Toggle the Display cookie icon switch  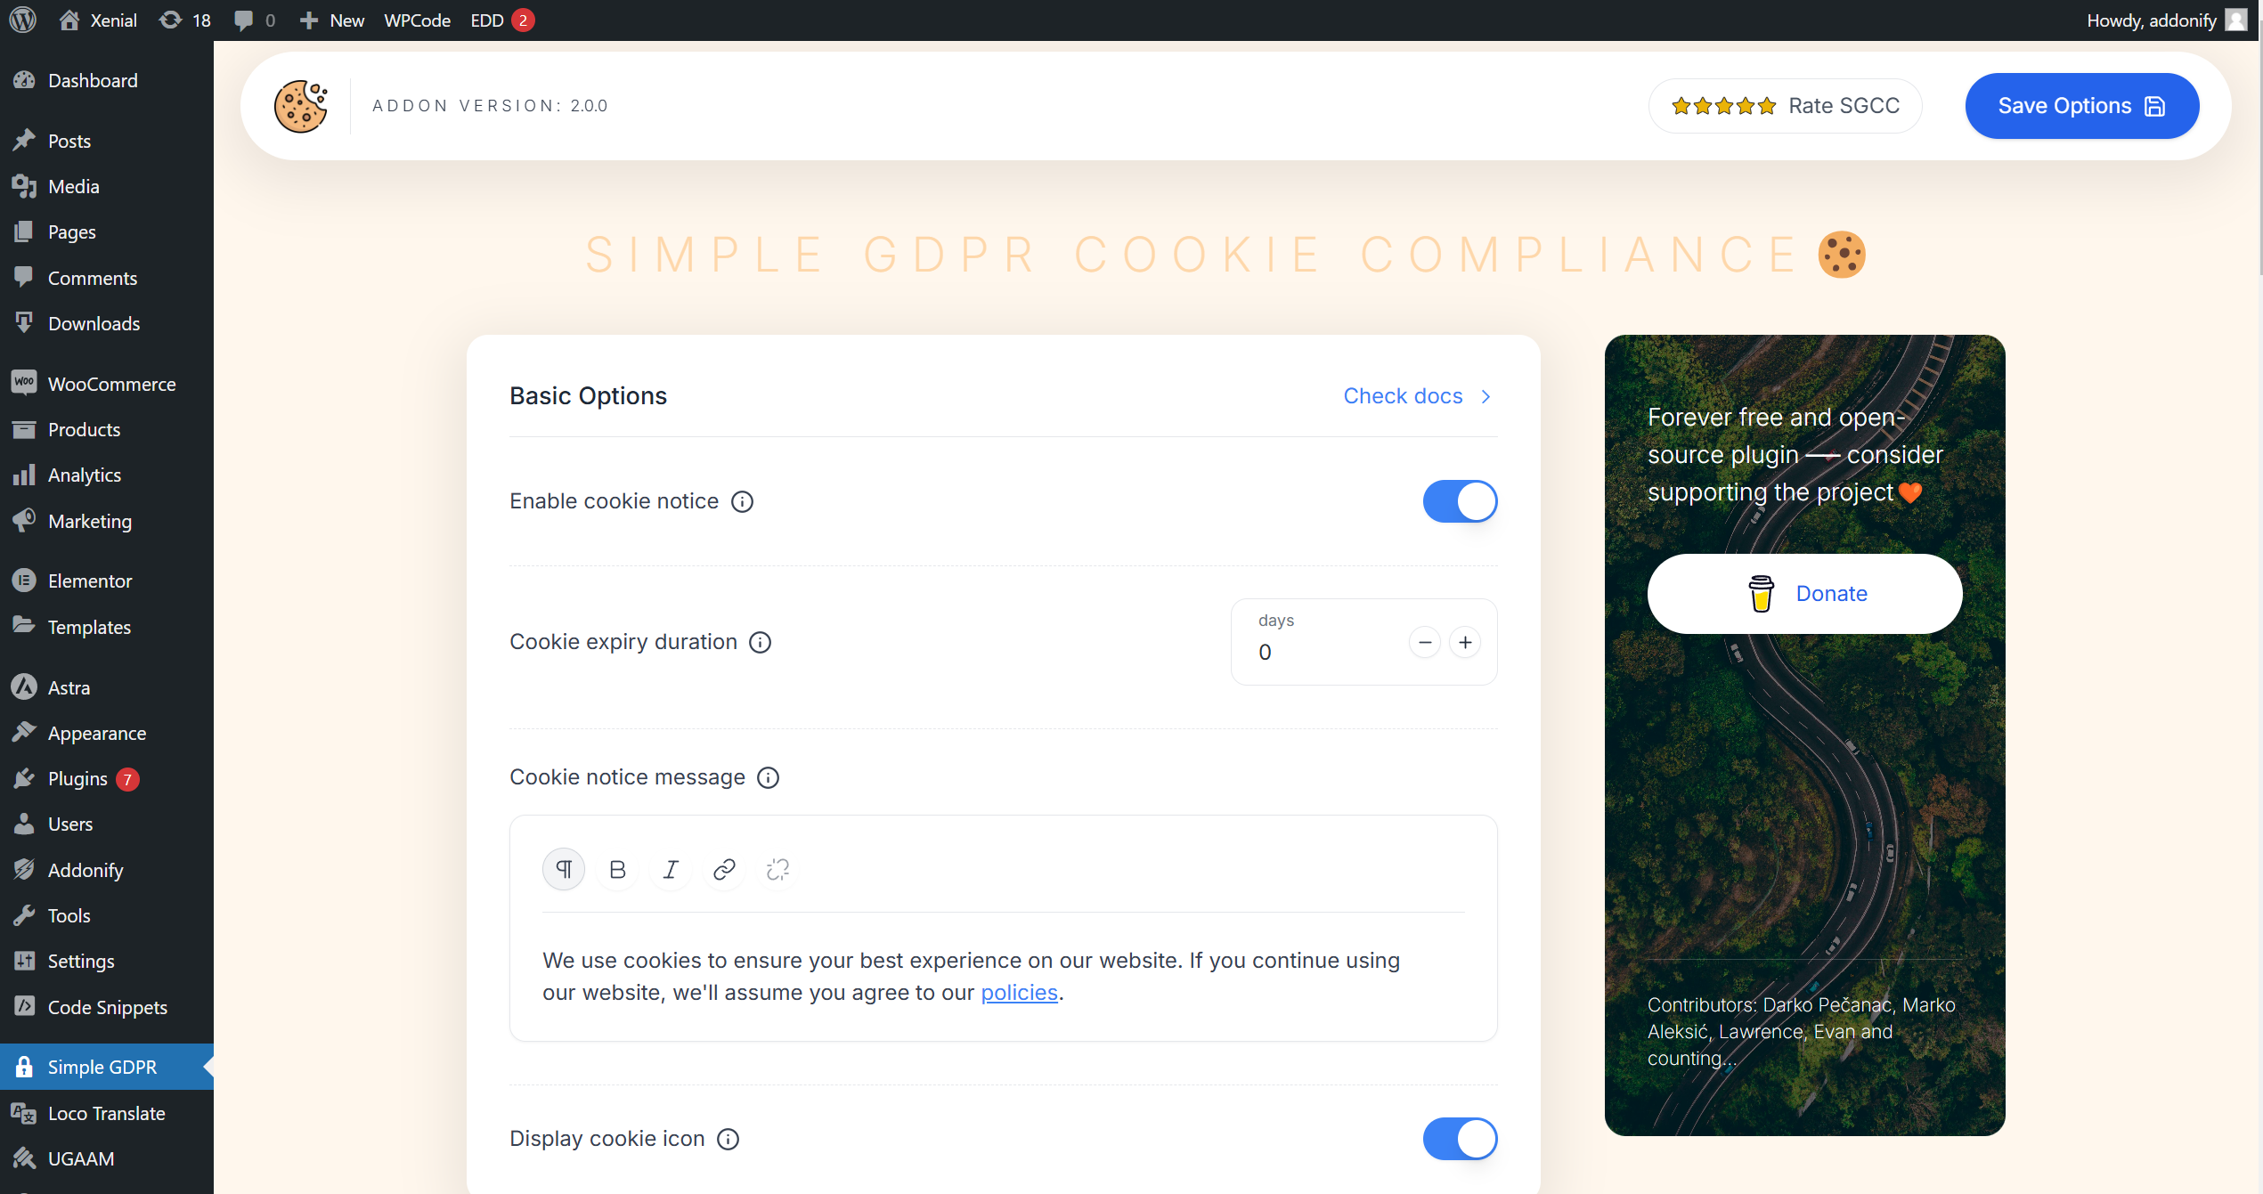point(1461,1141)
